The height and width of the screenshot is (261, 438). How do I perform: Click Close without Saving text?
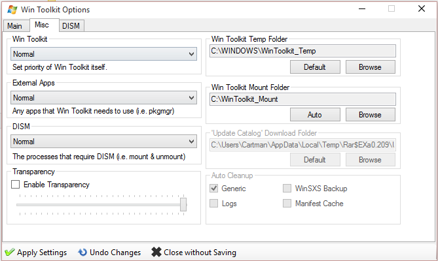point(200,253)
